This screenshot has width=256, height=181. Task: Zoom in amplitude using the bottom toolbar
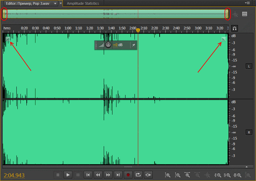click(x=168, y=175)
